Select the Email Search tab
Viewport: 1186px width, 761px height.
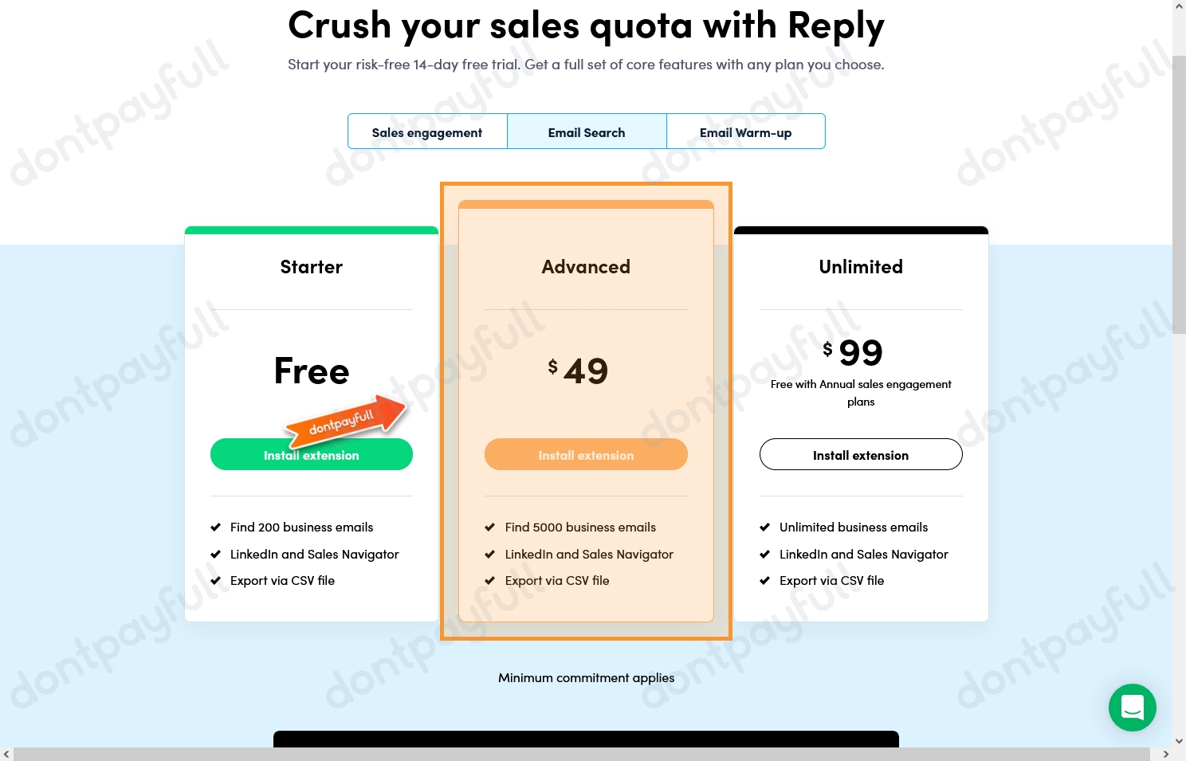586,131
